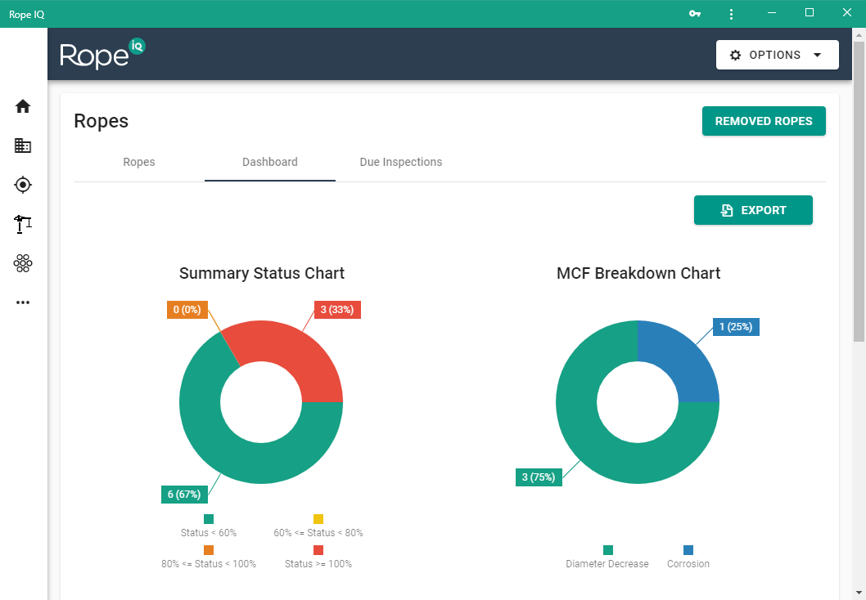Image resolution: width=866 pixels, height=600 pixels.
Task: Close the Rope IQ window
Action: point(847,13)
